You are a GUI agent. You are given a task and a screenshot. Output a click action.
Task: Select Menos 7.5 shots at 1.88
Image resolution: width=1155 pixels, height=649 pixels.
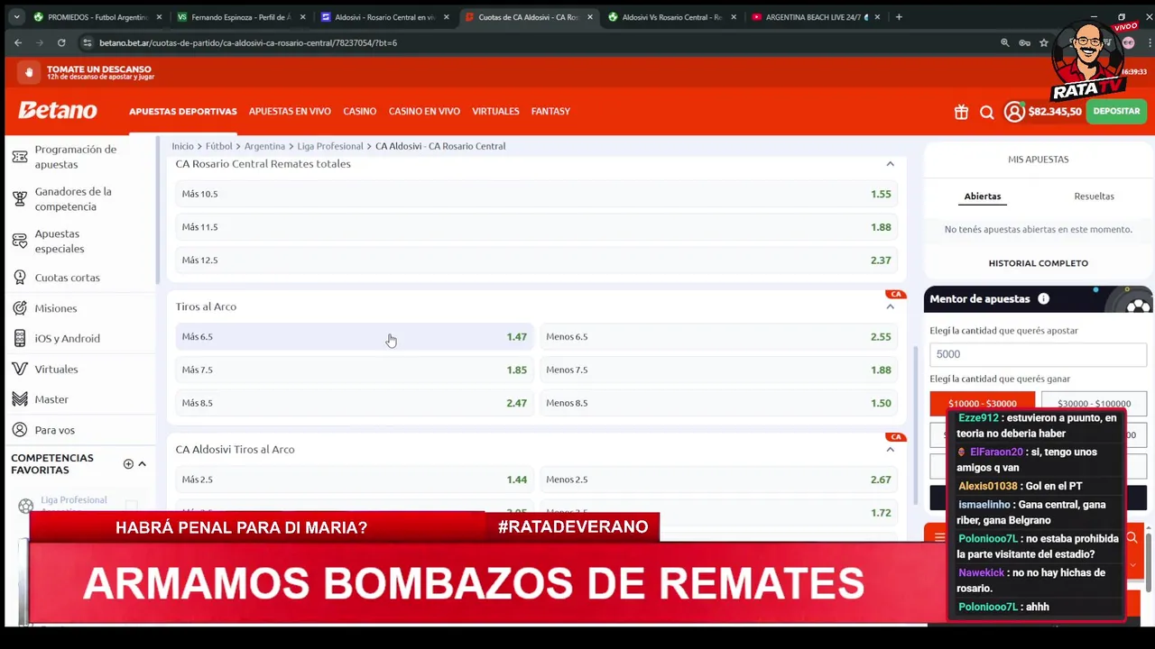[718, 370]
